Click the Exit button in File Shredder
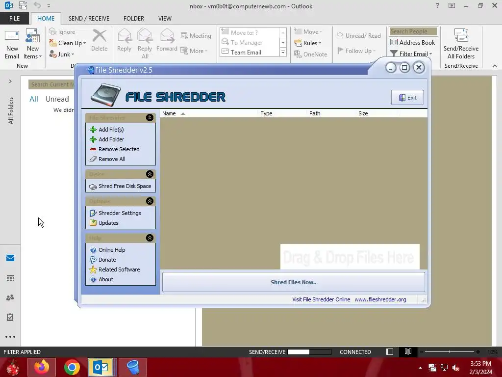Image resolution: width=502 pixels, height=377 pixels. point(407,98)
